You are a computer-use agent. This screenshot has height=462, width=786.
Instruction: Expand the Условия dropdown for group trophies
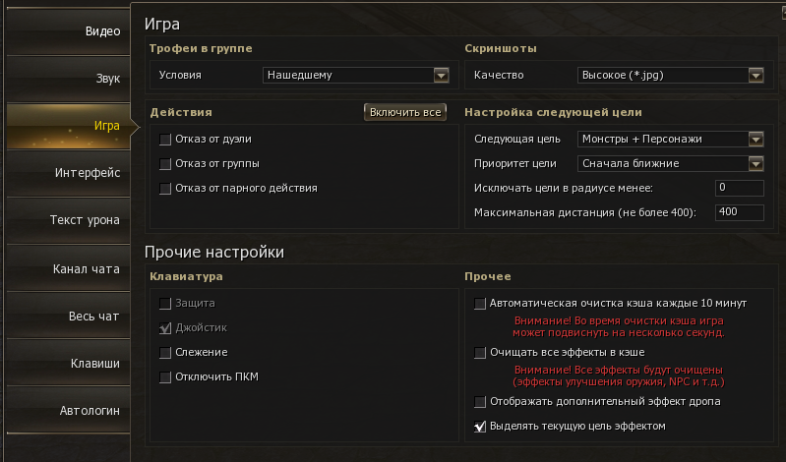click(442, 75)
